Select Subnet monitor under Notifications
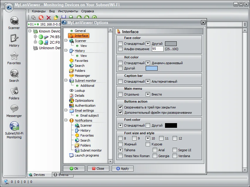The image size is (250, 187). [88, 150]
